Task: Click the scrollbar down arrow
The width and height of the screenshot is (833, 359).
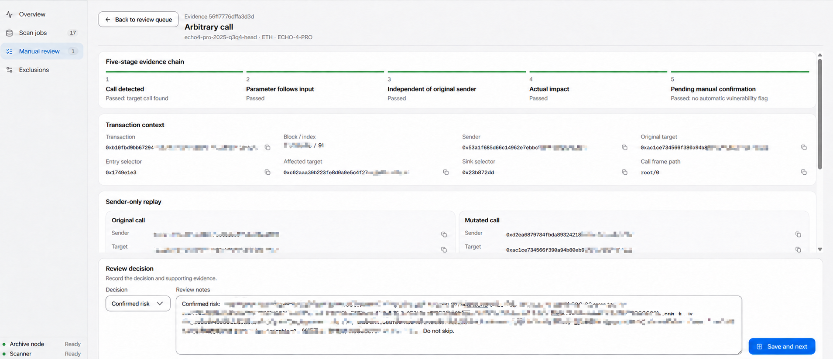Action: coord(820,250)
